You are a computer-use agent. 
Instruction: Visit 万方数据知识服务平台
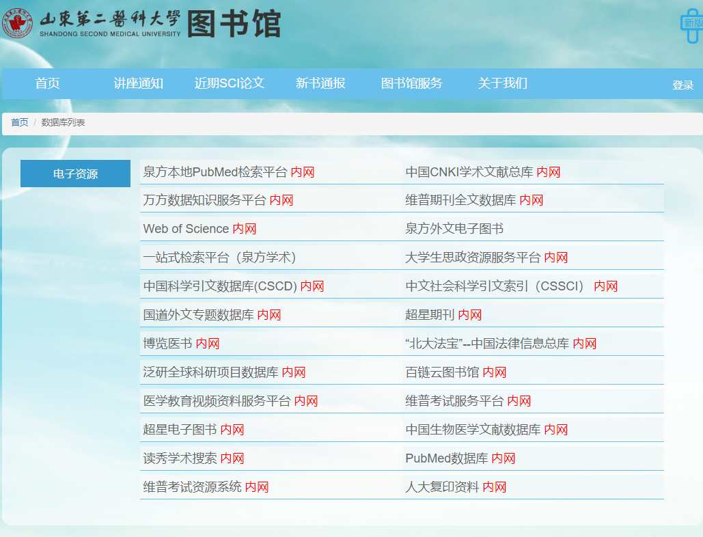204,201
